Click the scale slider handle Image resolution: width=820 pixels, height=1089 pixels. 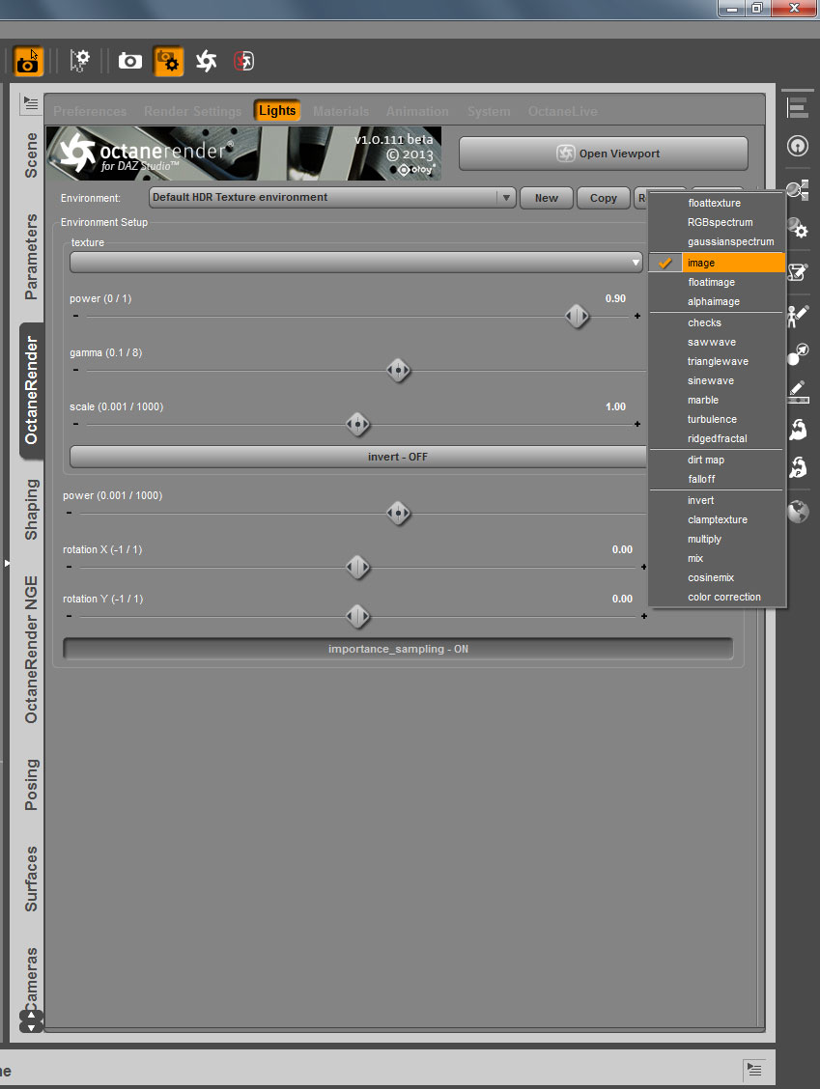coord(358,425)
